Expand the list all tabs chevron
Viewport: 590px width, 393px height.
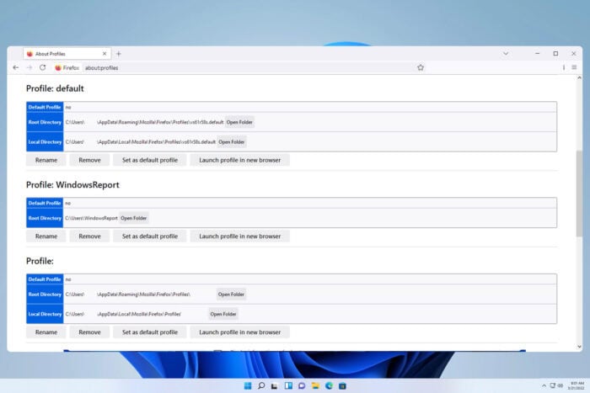[x=506, y=54]
